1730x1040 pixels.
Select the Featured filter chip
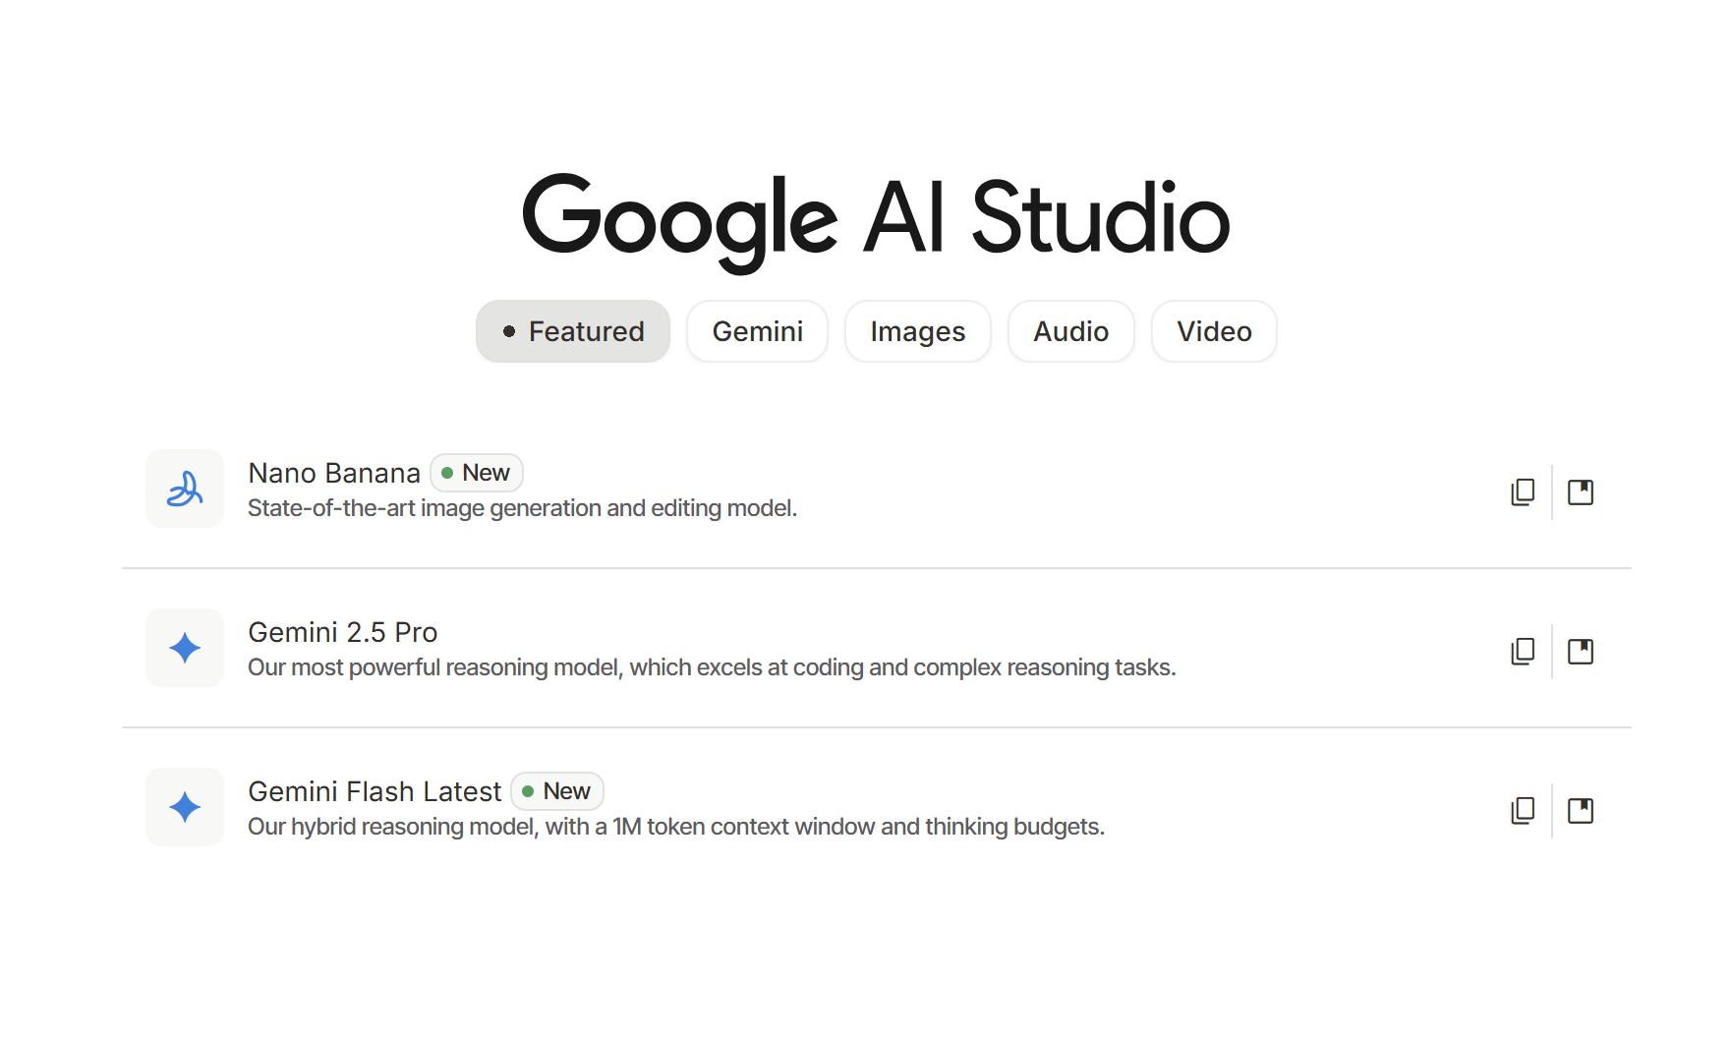tap(573, 331)
